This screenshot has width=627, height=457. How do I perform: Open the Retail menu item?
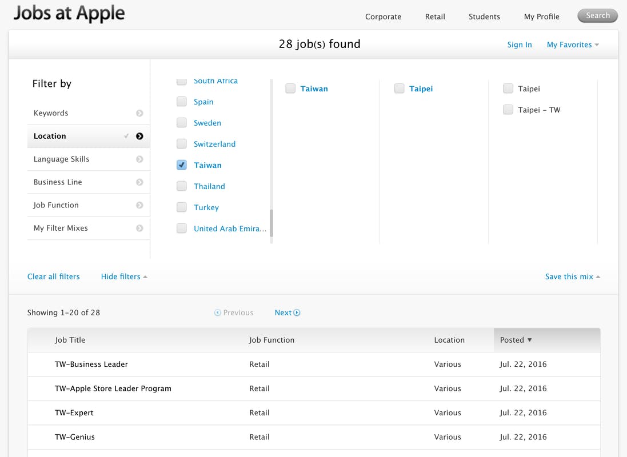tap(435, 17)
